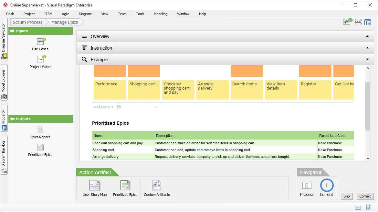Click the example pane scrollbar thumb

(x=368, y=106)
